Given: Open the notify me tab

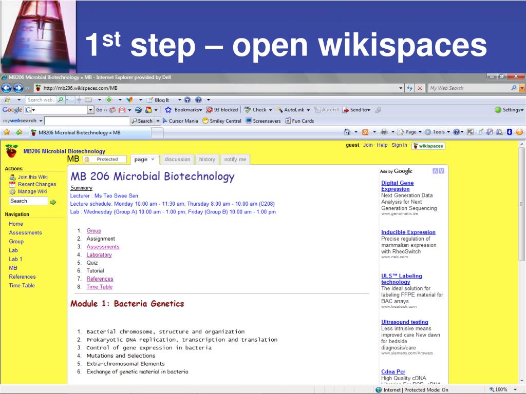Looking at the screenshot, I should click(x=235, y=160).
